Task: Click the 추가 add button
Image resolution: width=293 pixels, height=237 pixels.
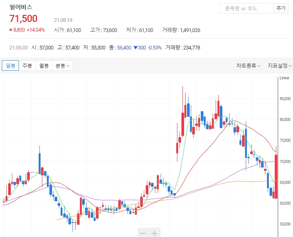Action: (281, 9)
